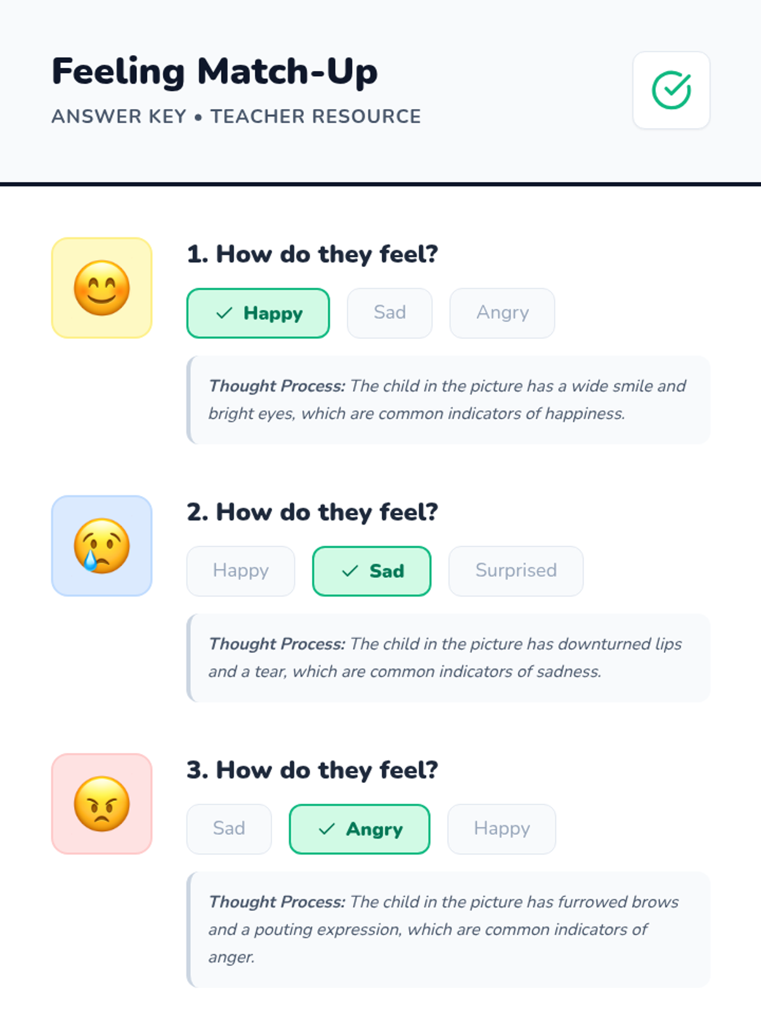Pick Happy option in question 2

click(x=240, y=571)
